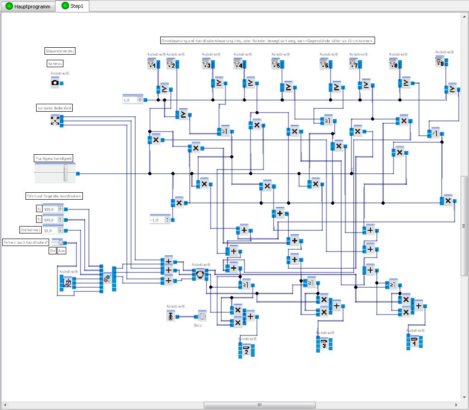Switch to the Step1 tab

[72, 6]
